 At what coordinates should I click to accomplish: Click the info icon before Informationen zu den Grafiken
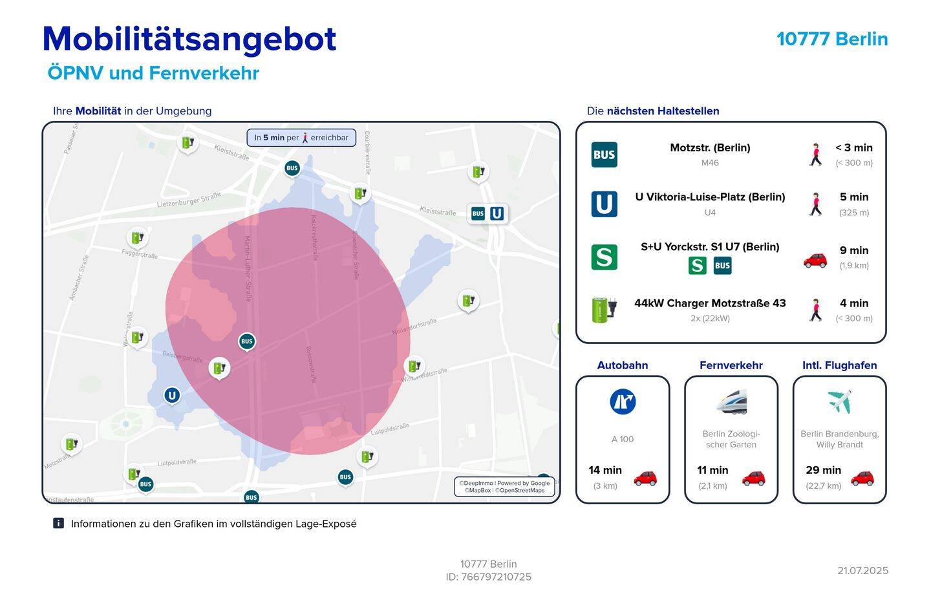pos(58,523)
